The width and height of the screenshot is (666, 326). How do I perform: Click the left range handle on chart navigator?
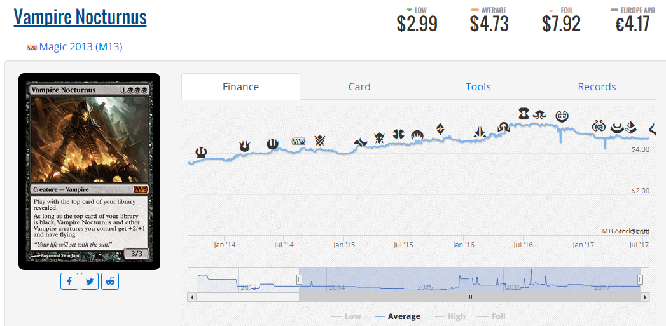[x=299, y=280]
